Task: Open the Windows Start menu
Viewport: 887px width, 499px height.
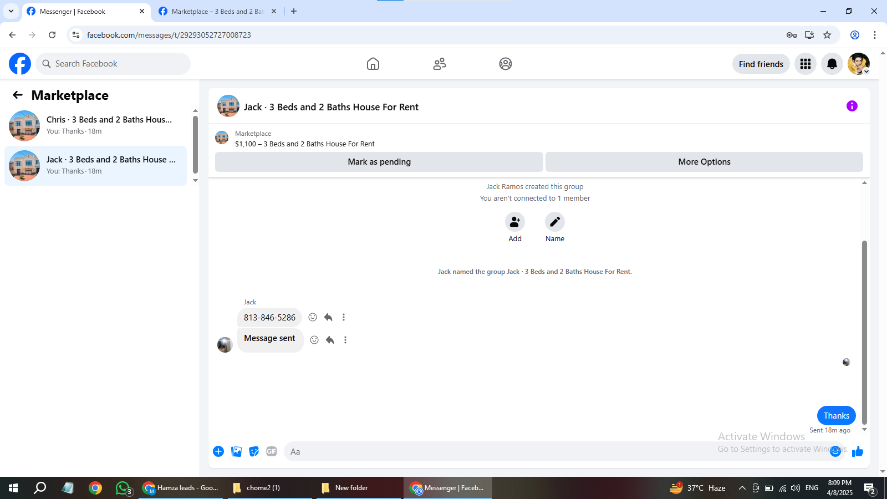Action: coord(13,488)
